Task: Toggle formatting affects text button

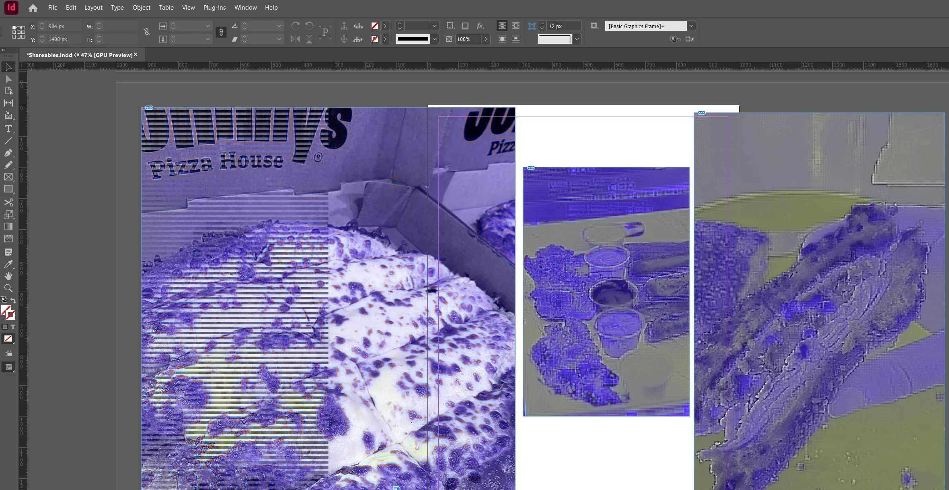Action: (x=13, y=327)
